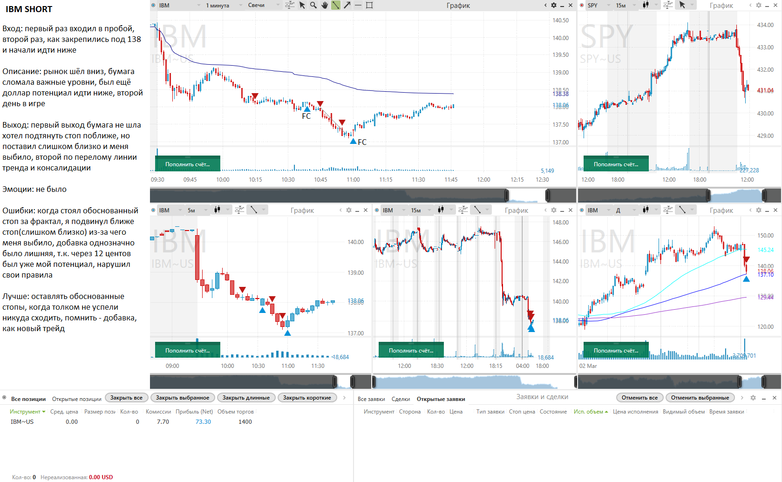Viewport: 782px width, 482px height.
Task: Sort orders by the 'Исп. объем' column header
Action: pos(591,412)
